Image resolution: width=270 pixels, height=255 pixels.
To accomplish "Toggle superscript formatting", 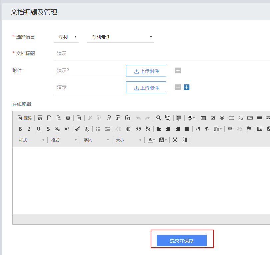I will (x=67, y=129).
